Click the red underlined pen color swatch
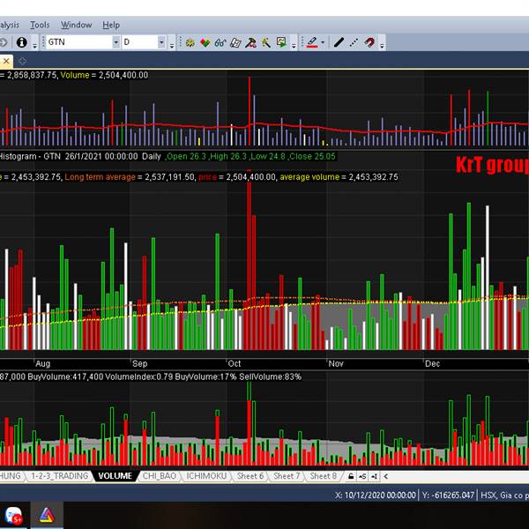Viewport: 529px width, 529px height. click(311, 41)
